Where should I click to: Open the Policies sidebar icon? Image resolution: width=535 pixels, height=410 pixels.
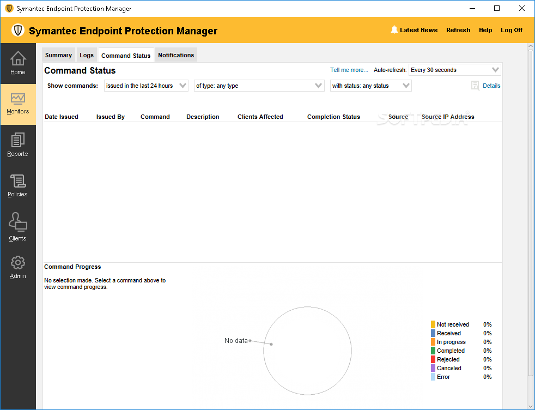tap(18, 181)
